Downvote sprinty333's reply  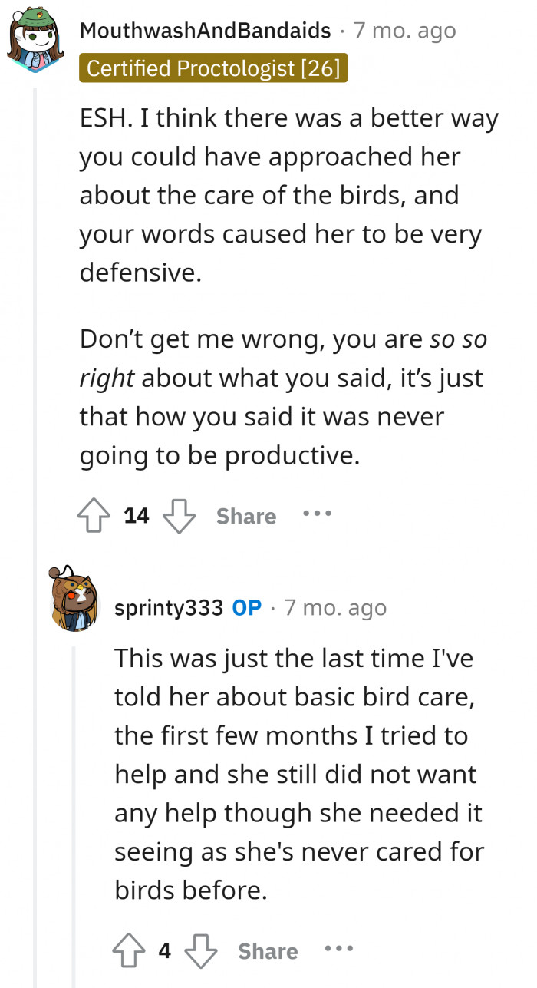click(x=201, y=951)
